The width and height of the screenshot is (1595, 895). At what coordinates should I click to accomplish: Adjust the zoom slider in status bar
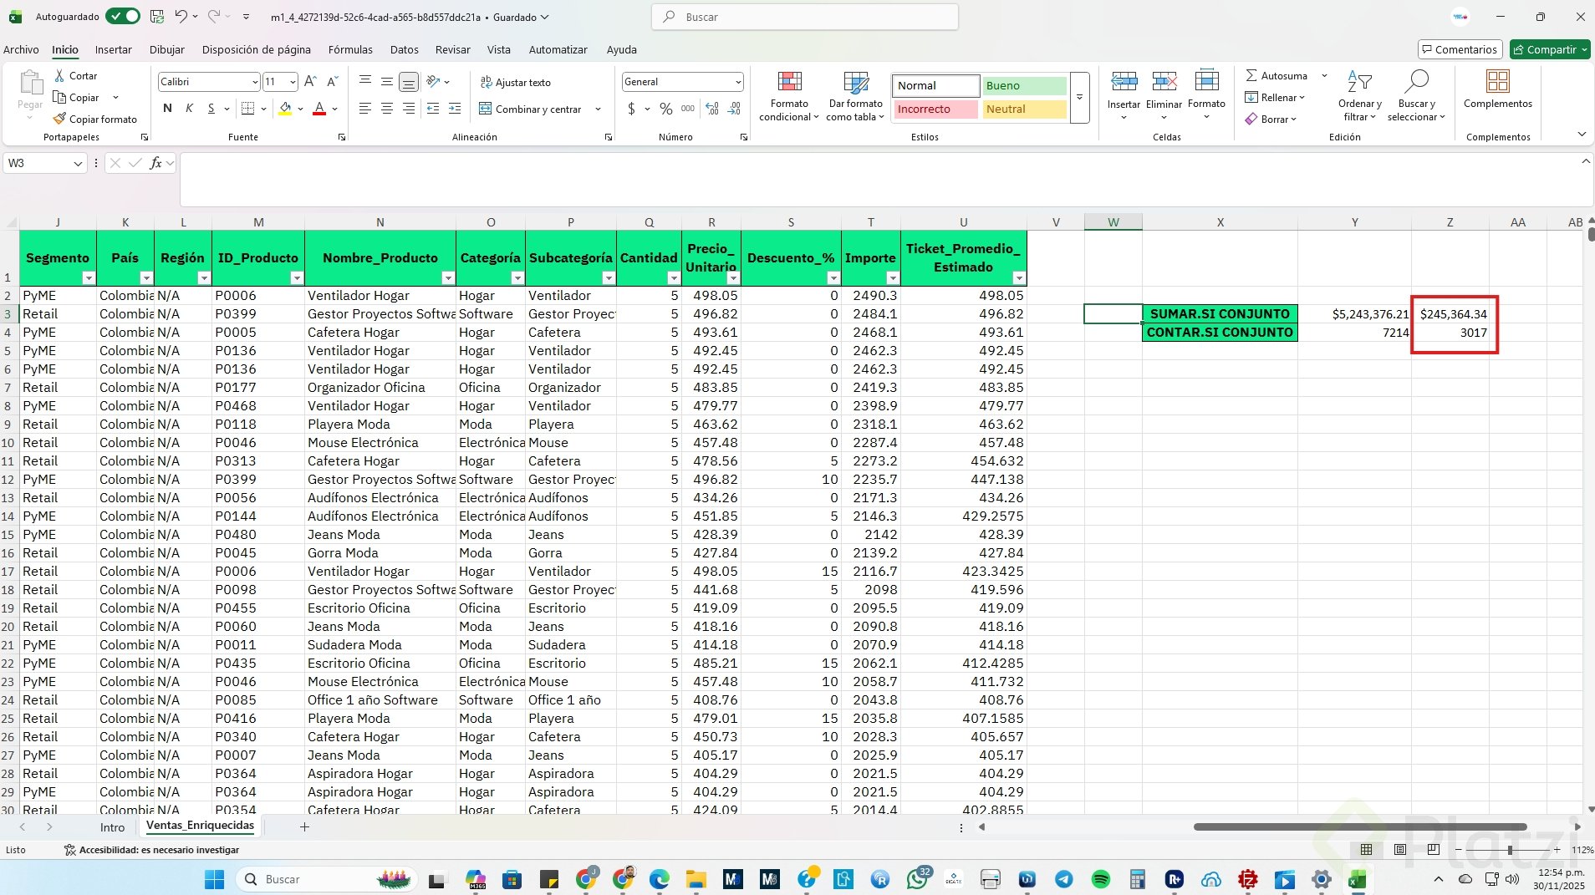pos(1510,850)
